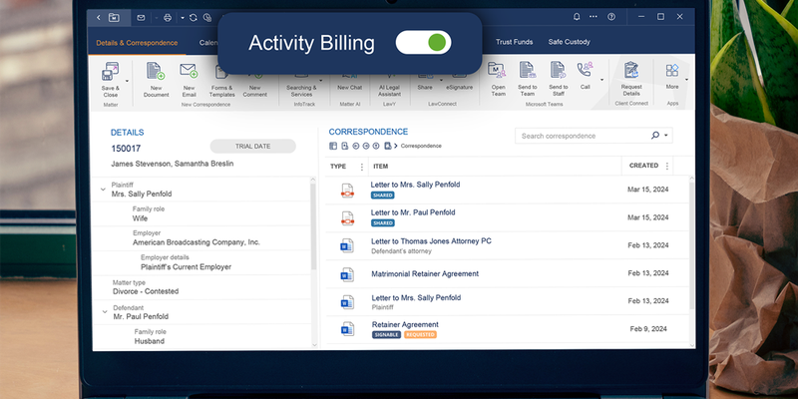Click the SIGNABLE badge on Retainer Agreement
The width and height of the screenshot is (798, 399).
click(386, 335)
